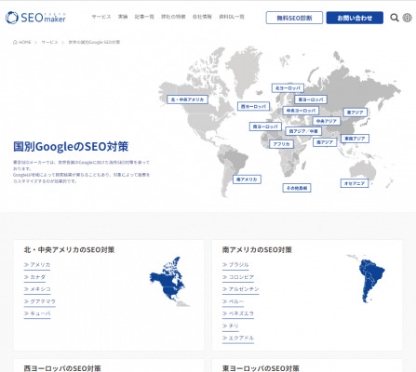The width and height of the screenshot is (416, 372).
Task: Select the 南アジア map label
Action: [325, 142]
